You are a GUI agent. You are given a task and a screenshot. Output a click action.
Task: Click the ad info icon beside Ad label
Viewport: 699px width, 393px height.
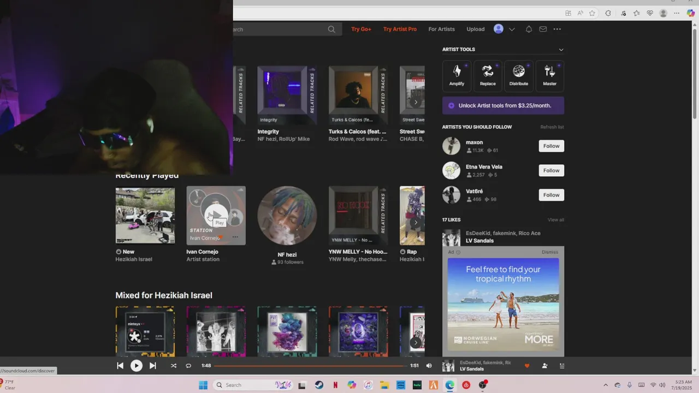(458, 252)
